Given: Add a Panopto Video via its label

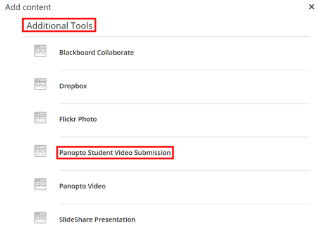Looking at the screenshot, I should point(82,187).
